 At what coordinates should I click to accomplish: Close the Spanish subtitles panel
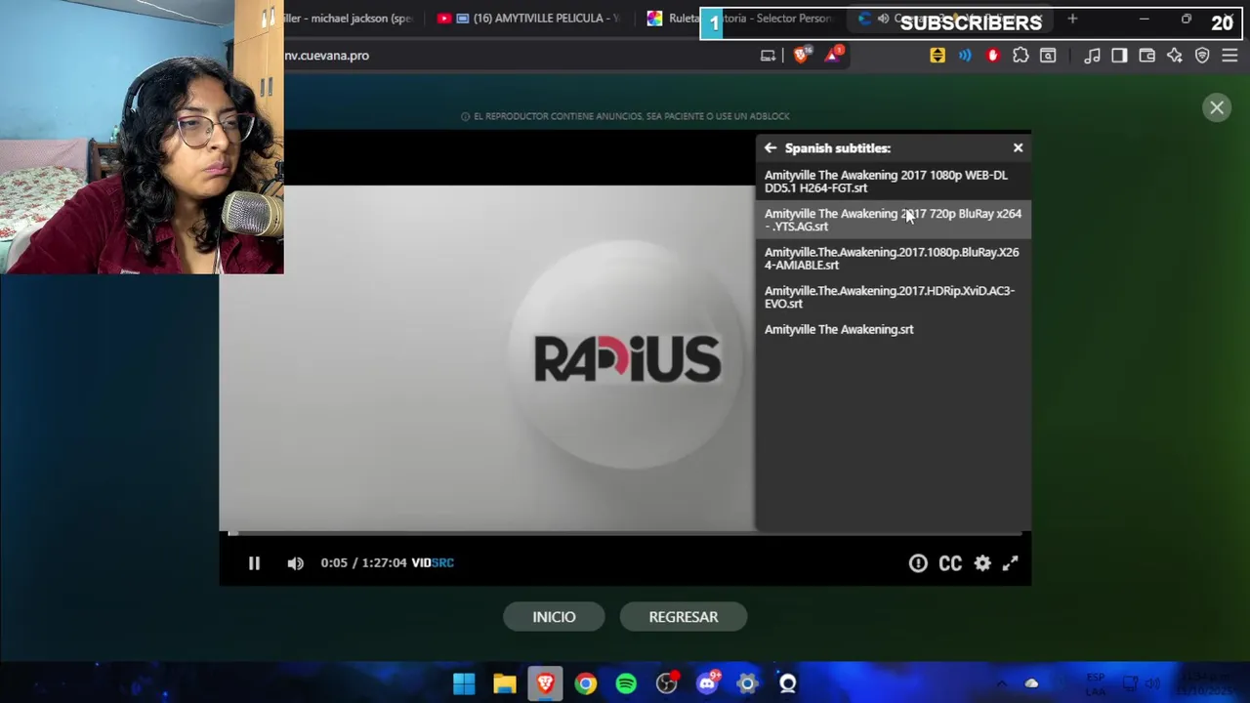point(1018,147)
